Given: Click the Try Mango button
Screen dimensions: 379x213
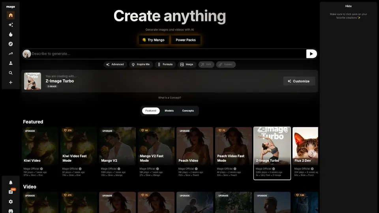Looking at the screenshot, I should [x=154, y=40].
